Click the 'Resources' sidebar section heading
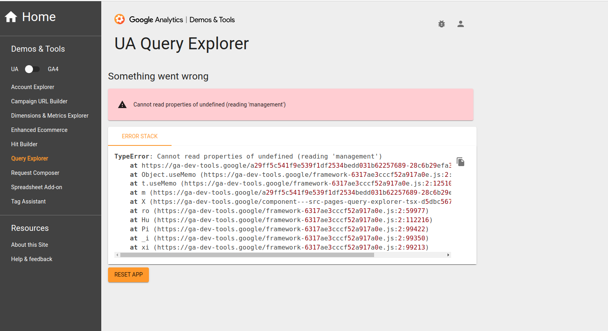608x331 pixels. click(x=30, y=228)
